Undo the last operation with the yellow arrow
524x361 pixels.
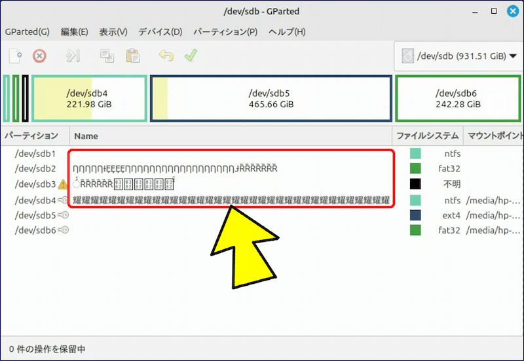[166, 56]
